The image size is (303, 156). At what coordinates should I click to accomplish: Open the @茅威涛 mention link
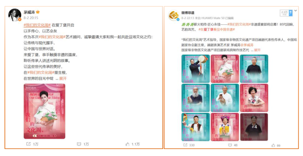(247, 45)
